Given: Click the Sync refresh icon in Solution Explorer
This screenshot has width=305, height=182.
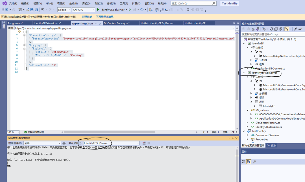Looking at the screenshot, I should click(271, 29).
